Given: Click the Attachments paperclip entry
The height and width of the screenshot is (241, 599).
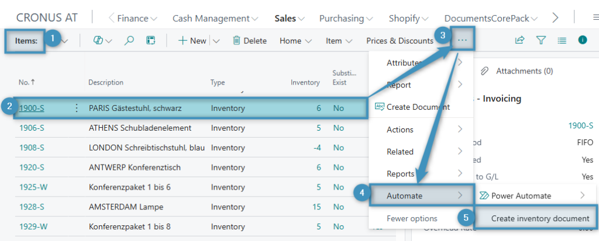Looking at the screenshot, I should click(x=517, y=71).
